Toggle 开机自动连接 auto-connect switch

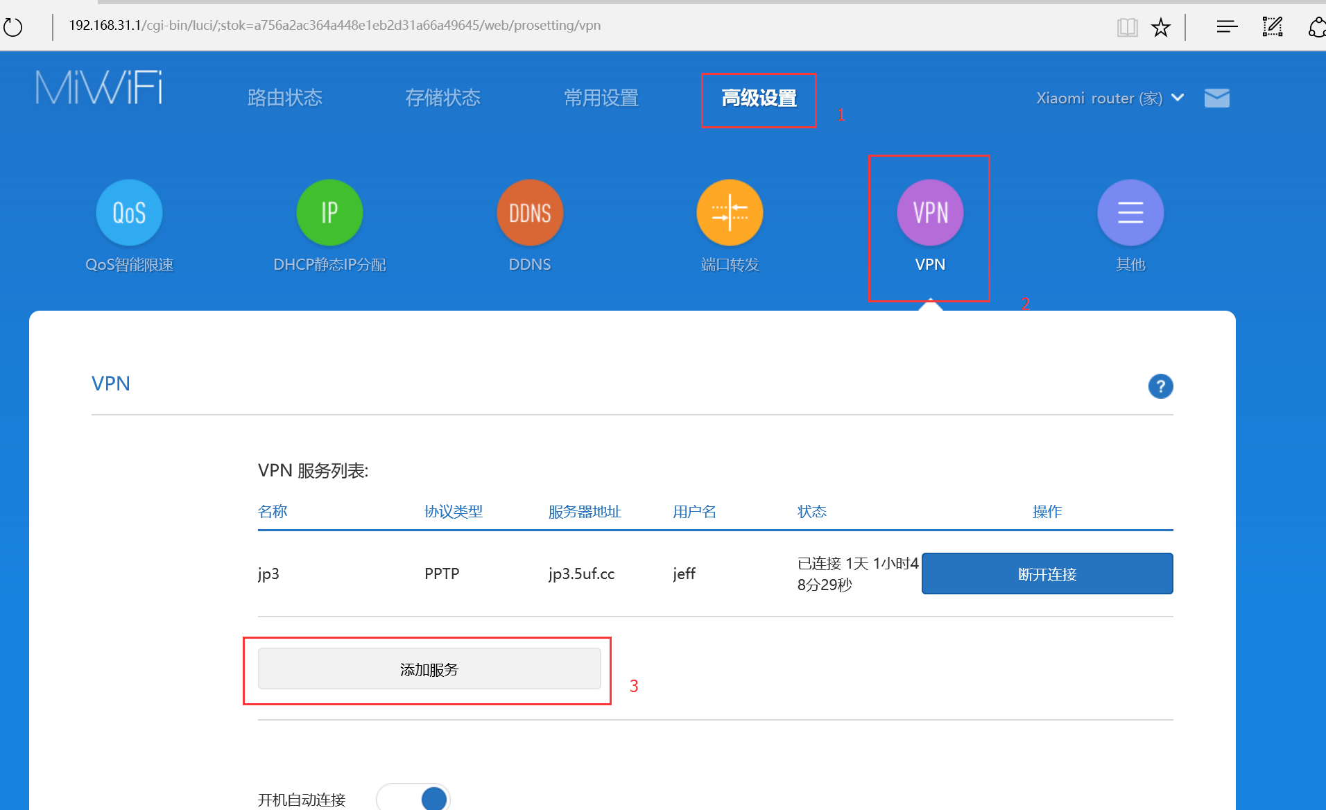(414, 798)
